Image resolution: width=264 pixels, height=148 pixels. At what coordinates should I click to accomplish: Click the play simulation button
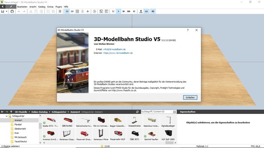point(119,12)
